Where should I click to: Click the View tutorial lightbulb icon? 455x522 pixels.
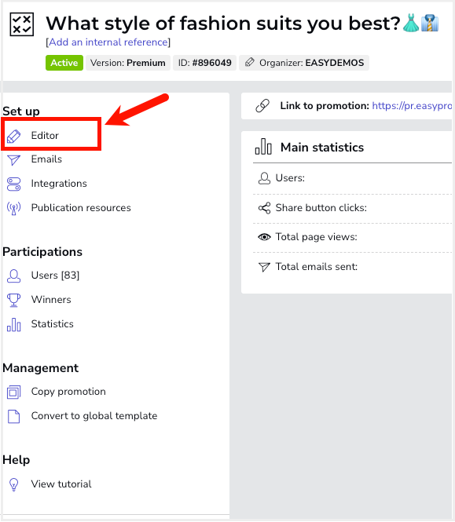point(13,484)
